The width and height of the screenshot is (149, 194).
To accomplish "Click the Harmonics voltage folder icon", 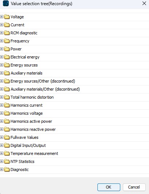I will click(7, 113).
